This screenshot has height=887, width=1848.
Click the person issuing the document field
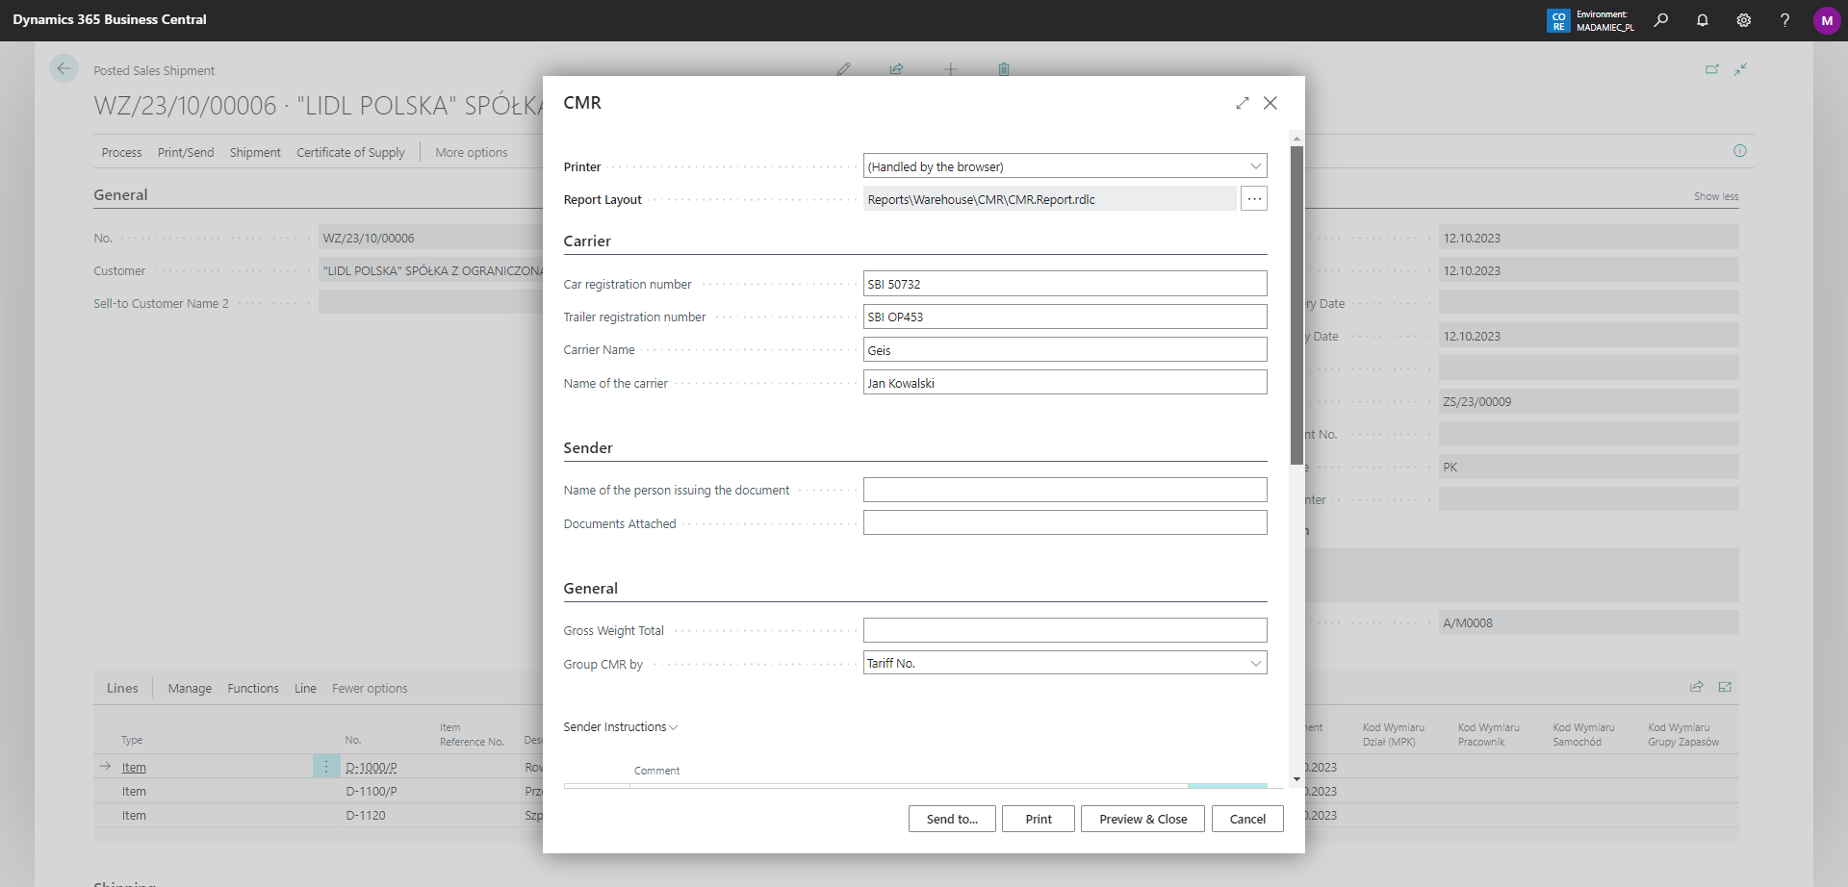(x=1065, y=490)
